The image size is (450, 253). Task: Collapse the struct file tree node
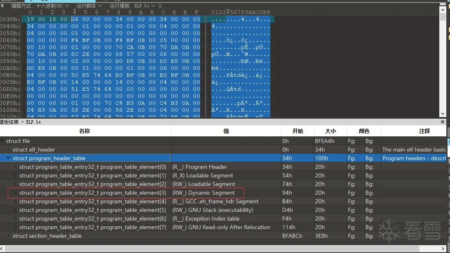[2, 141]
